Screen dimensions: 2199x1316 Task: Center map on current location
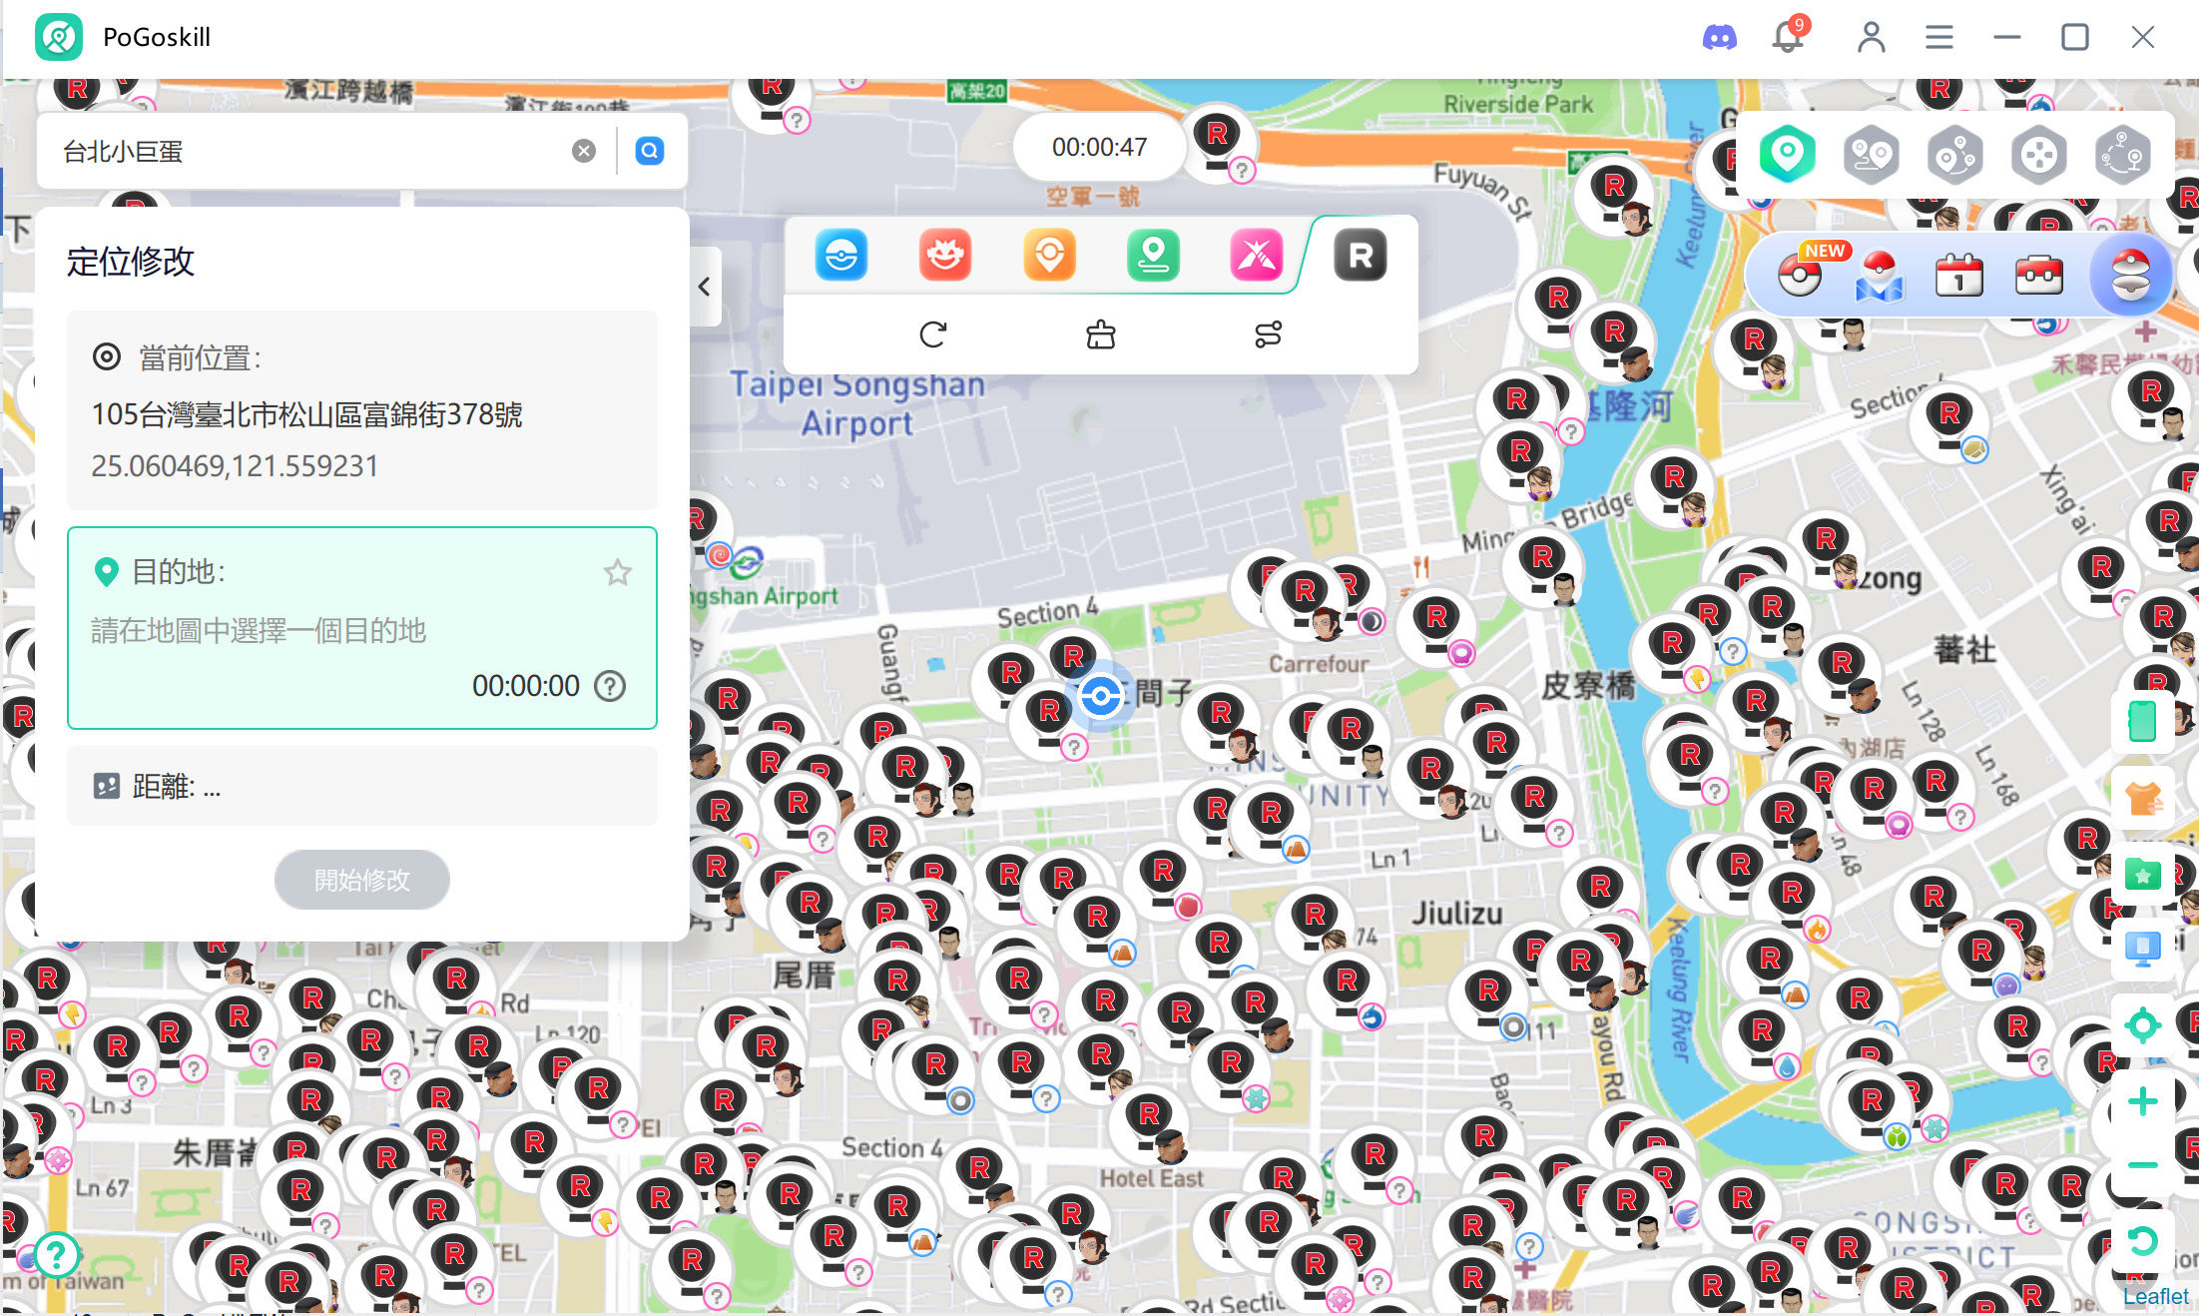tap(2142, 1025)
